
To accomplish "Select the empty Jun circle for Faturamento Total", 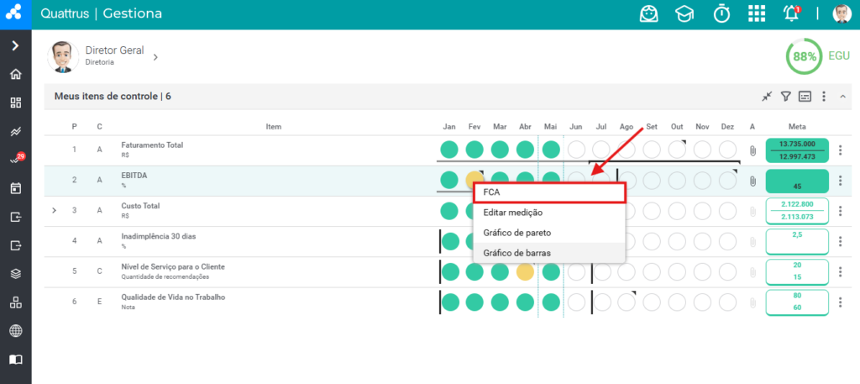I will coord(576,150).
